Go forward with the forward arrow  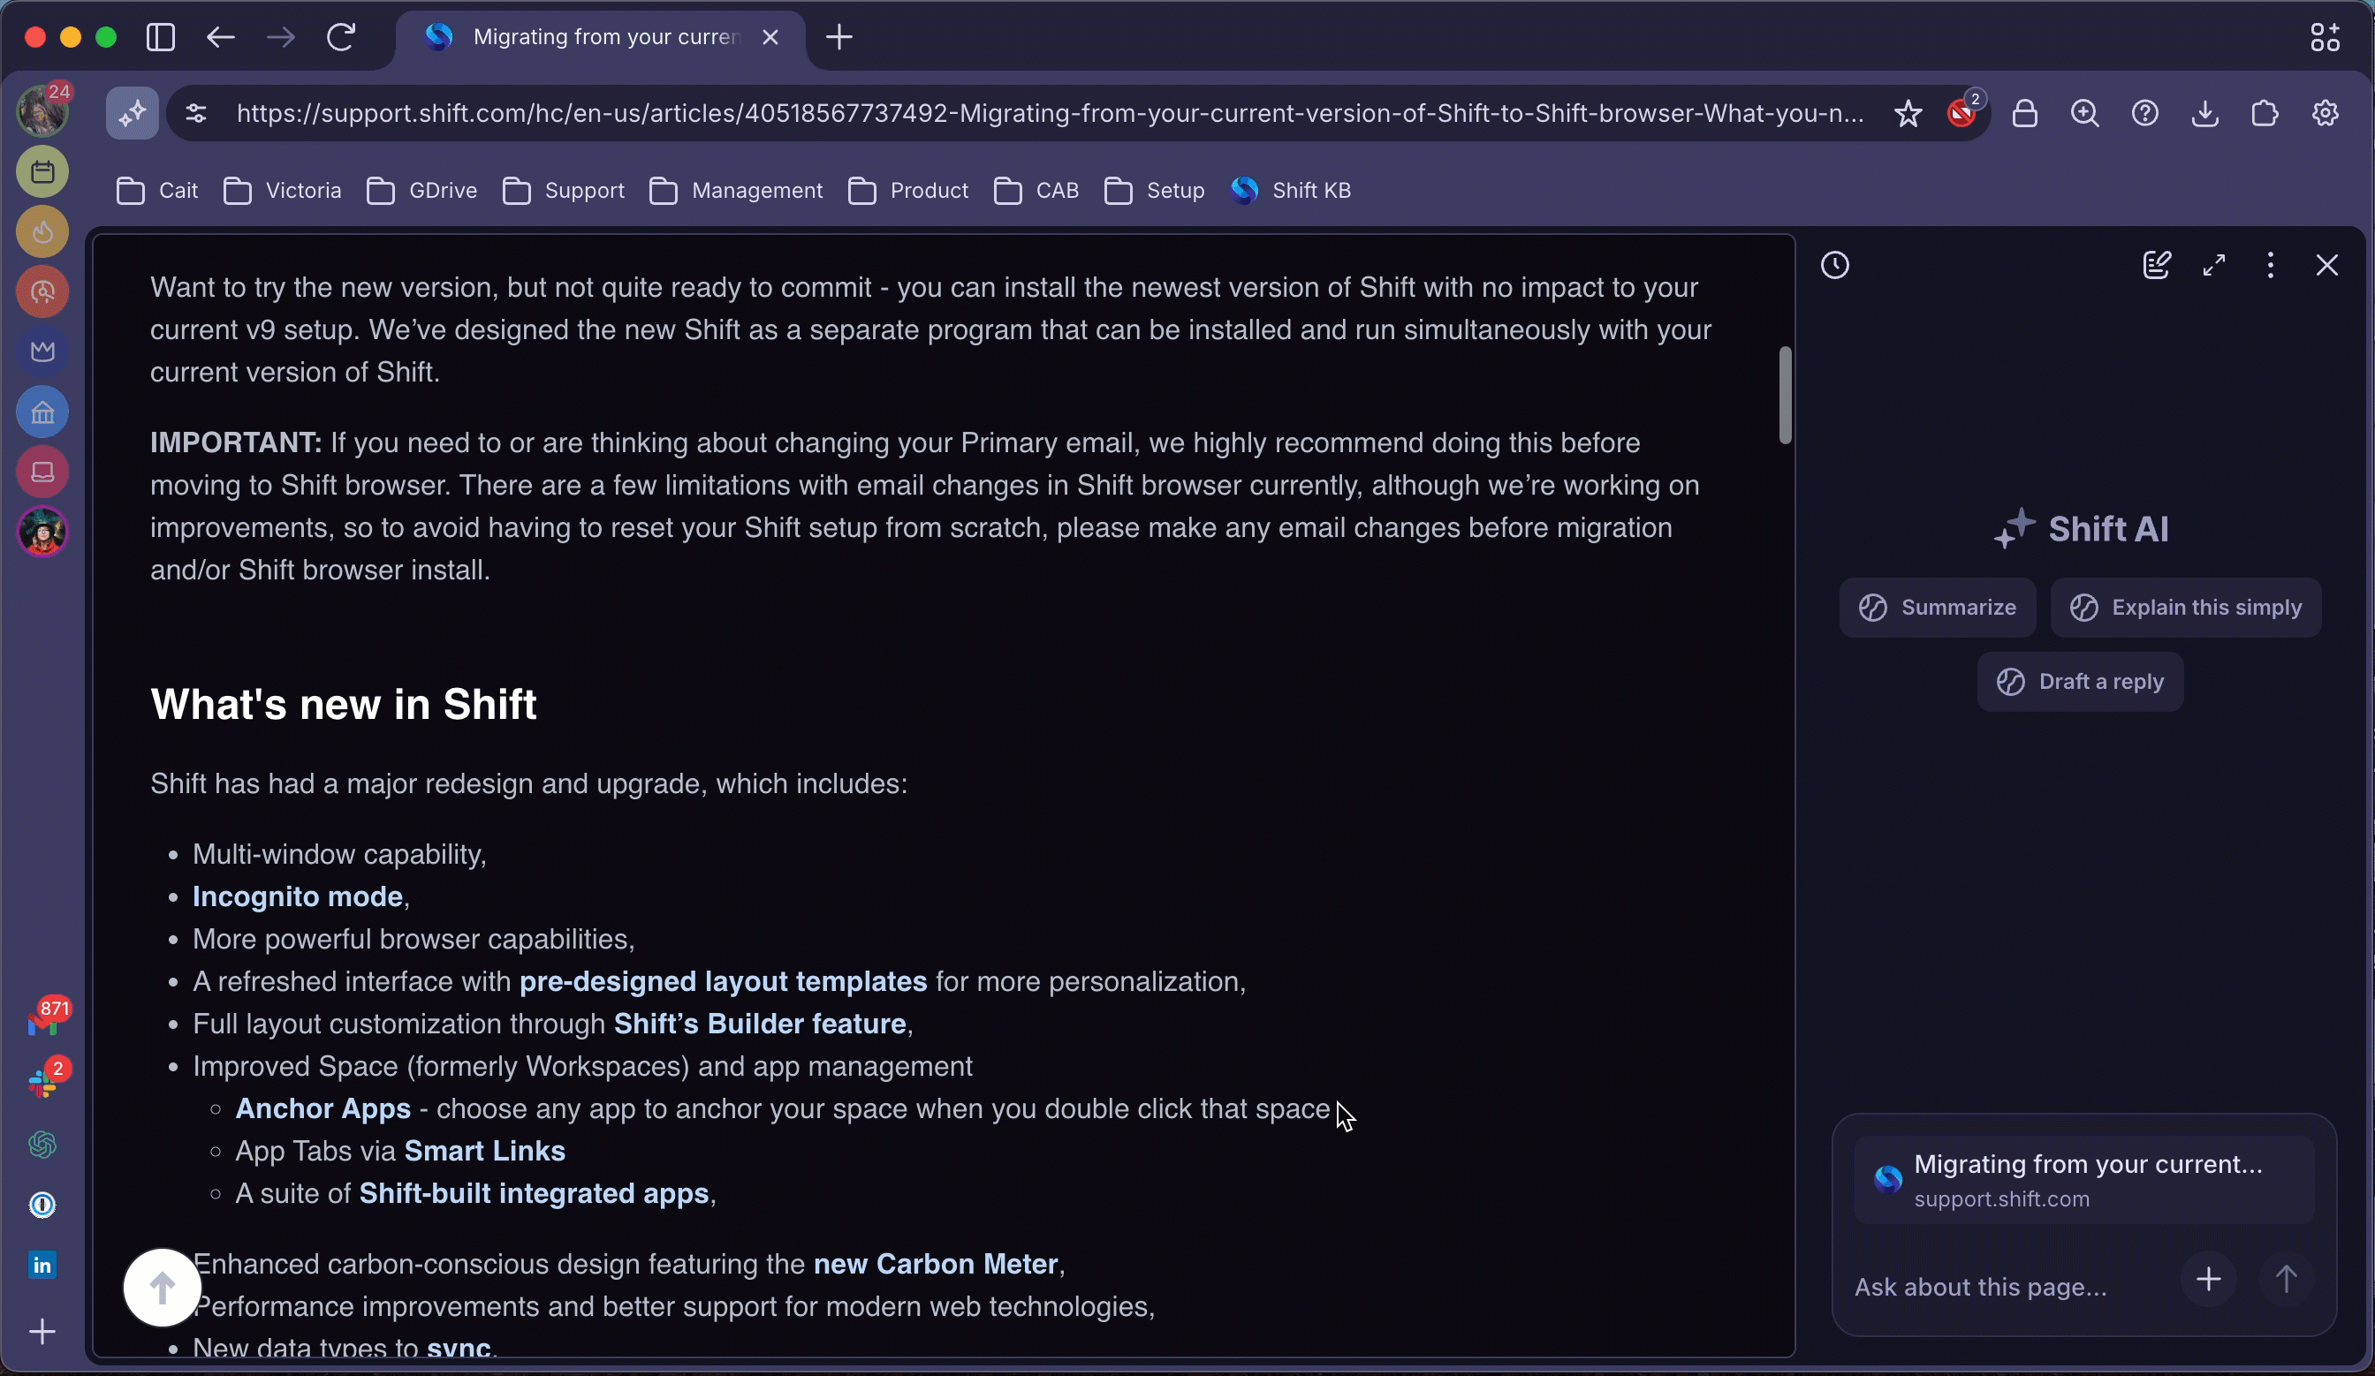(x=281, y=38)
